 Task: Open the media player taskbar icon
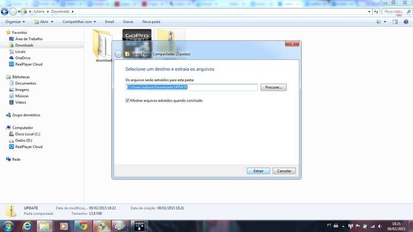pyautogui.click(x=64, y=226)
